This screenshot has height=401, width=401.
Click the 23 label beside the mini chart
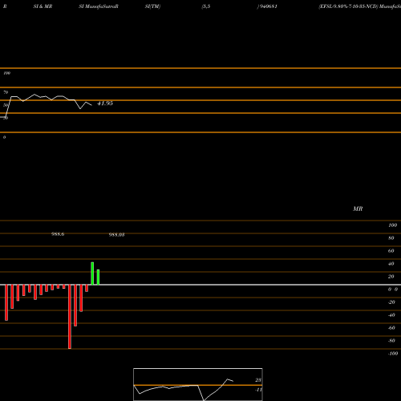[258, 380]
